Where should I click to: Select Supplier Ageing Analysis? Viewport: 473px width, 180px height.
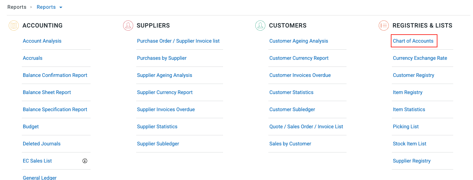click(x=164, y=75)
